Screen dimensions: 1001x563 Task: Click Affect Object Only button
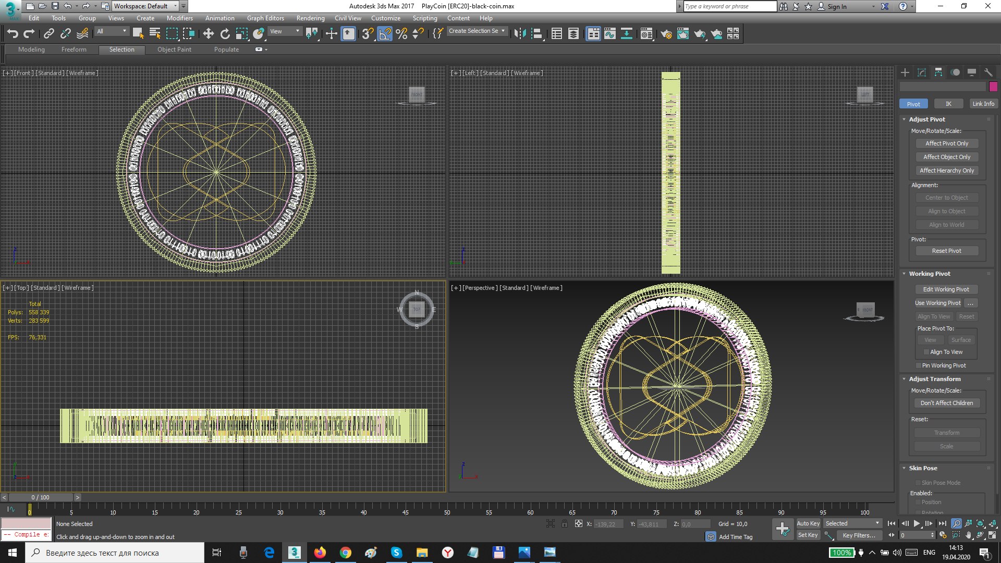(947, 157)
